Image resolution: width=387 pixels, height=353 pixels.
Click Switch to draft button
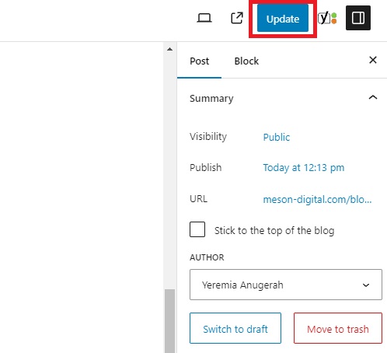pyautogui.click(x=235, y=328)
